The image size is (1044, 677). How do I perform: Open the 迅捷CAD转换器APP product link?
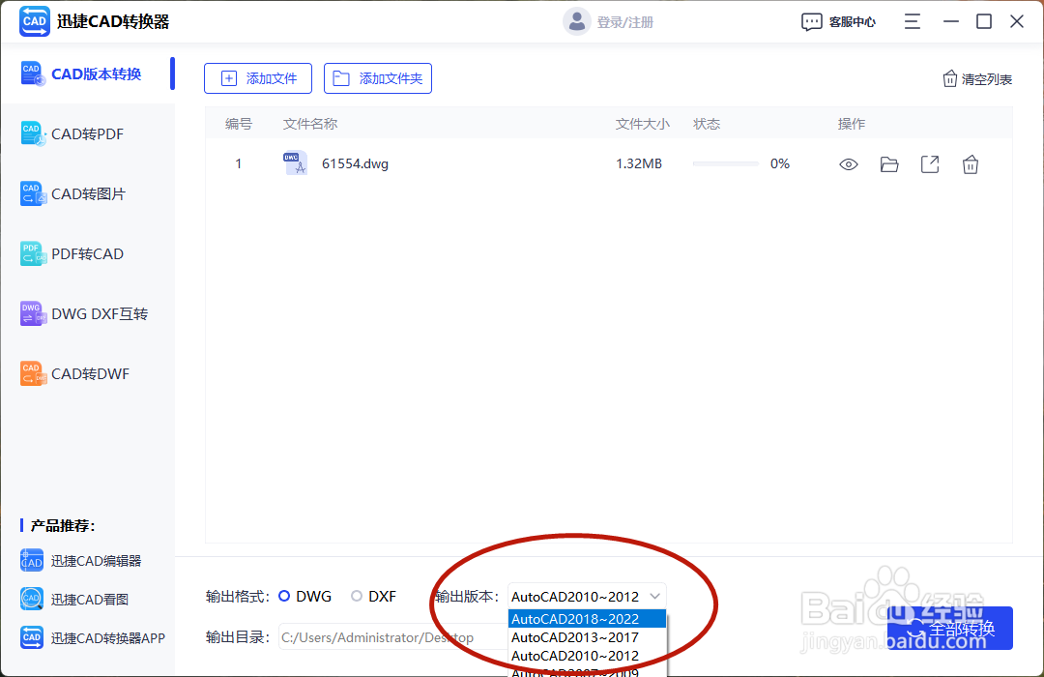point(93,637)
